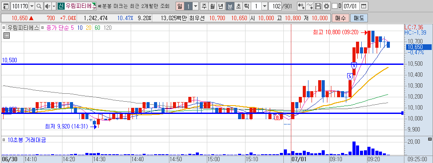Click the LC:7.36 indicator

[x=414, y=28]
